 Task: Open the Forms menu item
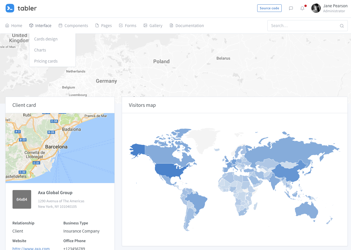[x=128, y=26]
